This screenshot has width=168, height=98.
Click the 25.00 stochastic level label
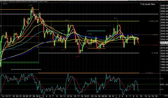[162, 90]
